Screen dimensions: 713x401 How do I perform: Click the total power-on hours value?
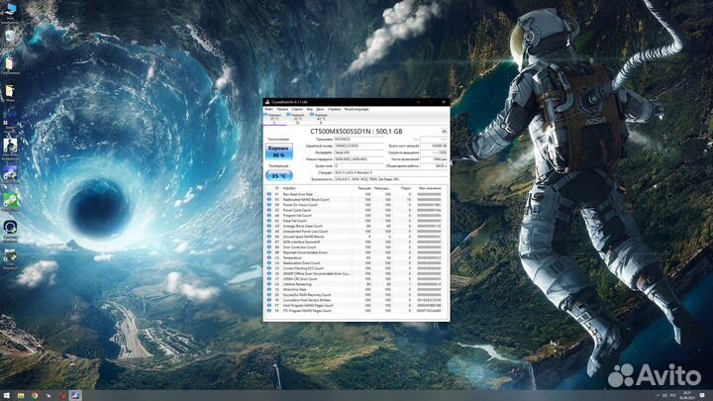pos(434,166)
